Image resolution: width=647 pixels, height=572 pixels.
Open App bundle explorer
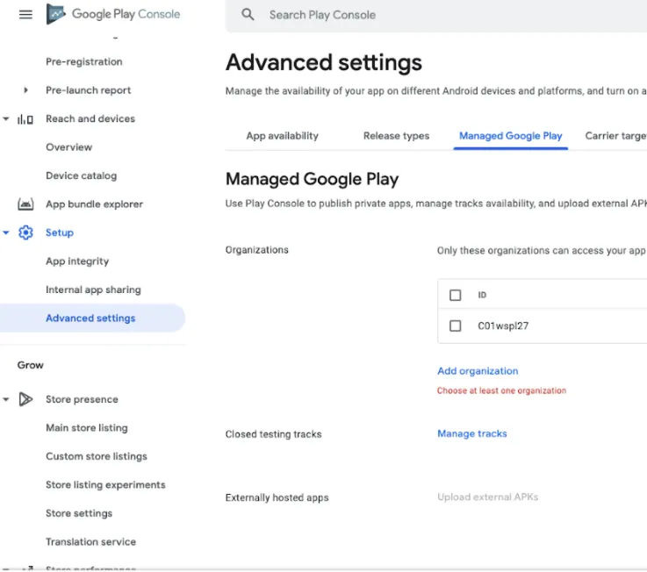[94, 204]
